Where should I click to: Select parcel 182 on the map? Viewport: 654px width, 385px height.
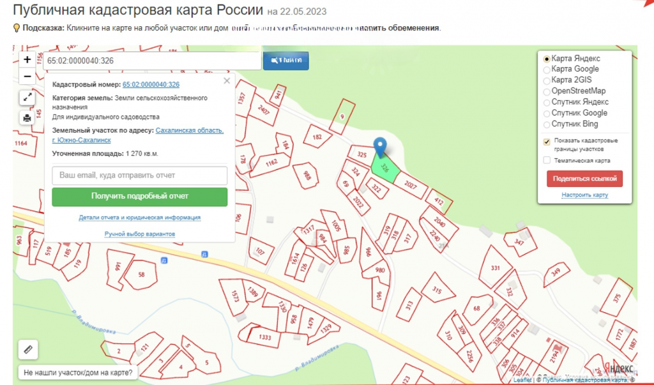pyautogui.click(x=317, y=137)
